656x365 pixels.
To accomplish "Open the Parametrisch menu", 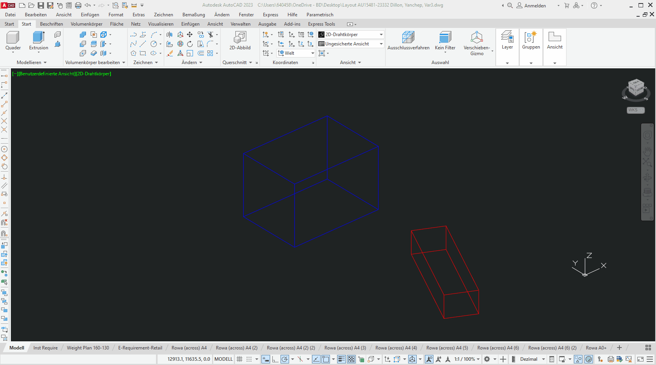I will tap(320, 15).
